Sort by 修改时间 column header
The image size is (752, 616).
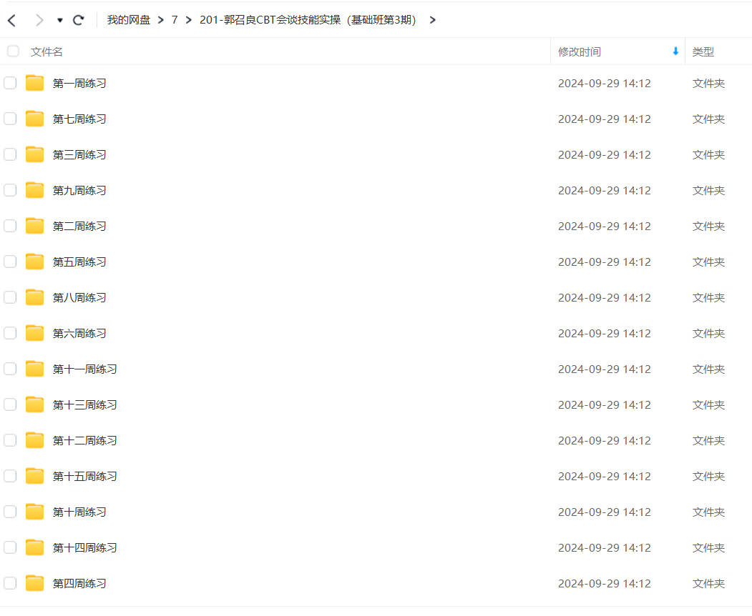(x=580, y=51)
